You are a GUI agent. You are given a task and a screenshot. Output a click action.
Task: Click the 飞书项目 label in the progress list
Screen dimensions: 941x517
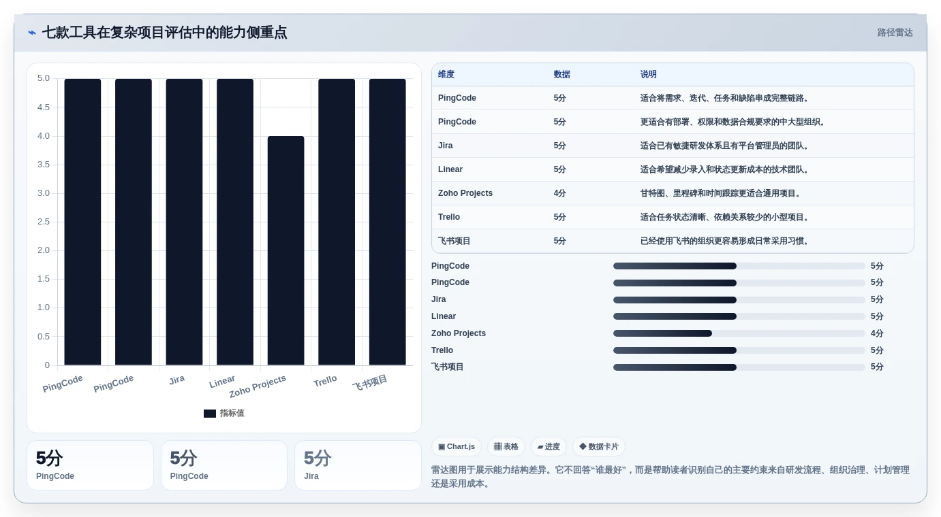coord(448,367)
